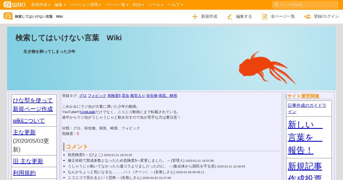The height and width of the screenshot is (180, 343).
Task: Open the 新規作成 dropdown in top bar
Action: [41, 5]
